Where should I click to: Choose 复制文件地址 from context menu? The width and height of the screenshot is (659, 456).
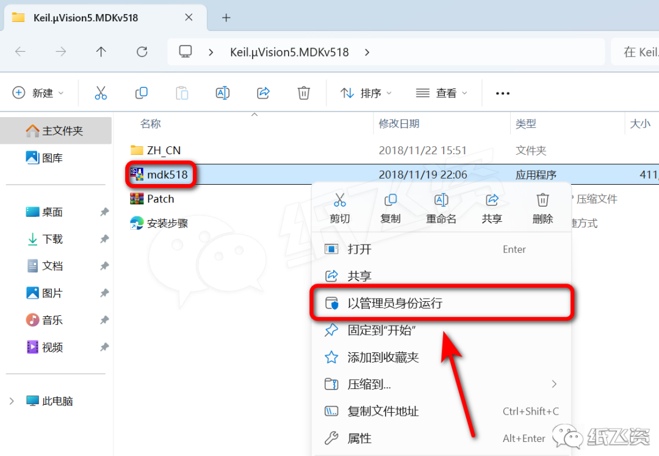tap(441, 411)
